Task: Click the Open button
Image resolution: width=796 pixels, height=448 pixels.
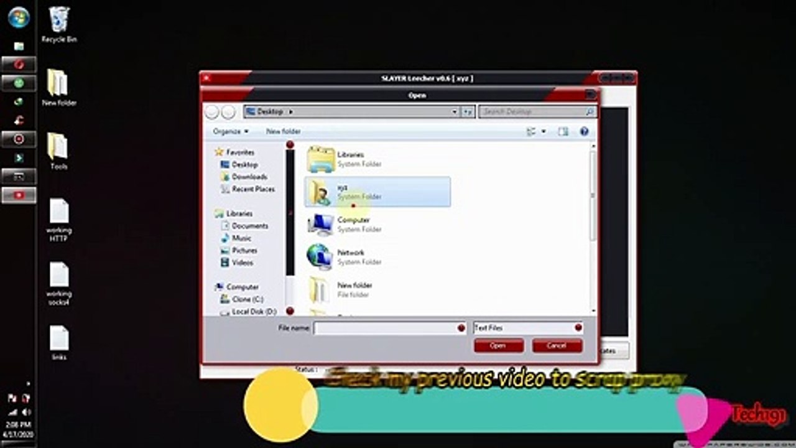Action: [498, 345]
